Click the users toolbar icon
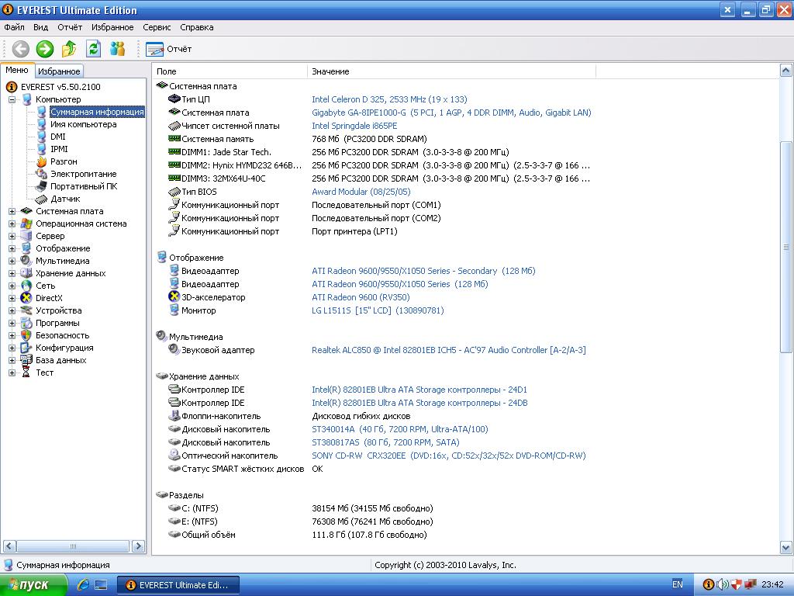The width and height of the screenshot is (794, 596). coord(118,49)
